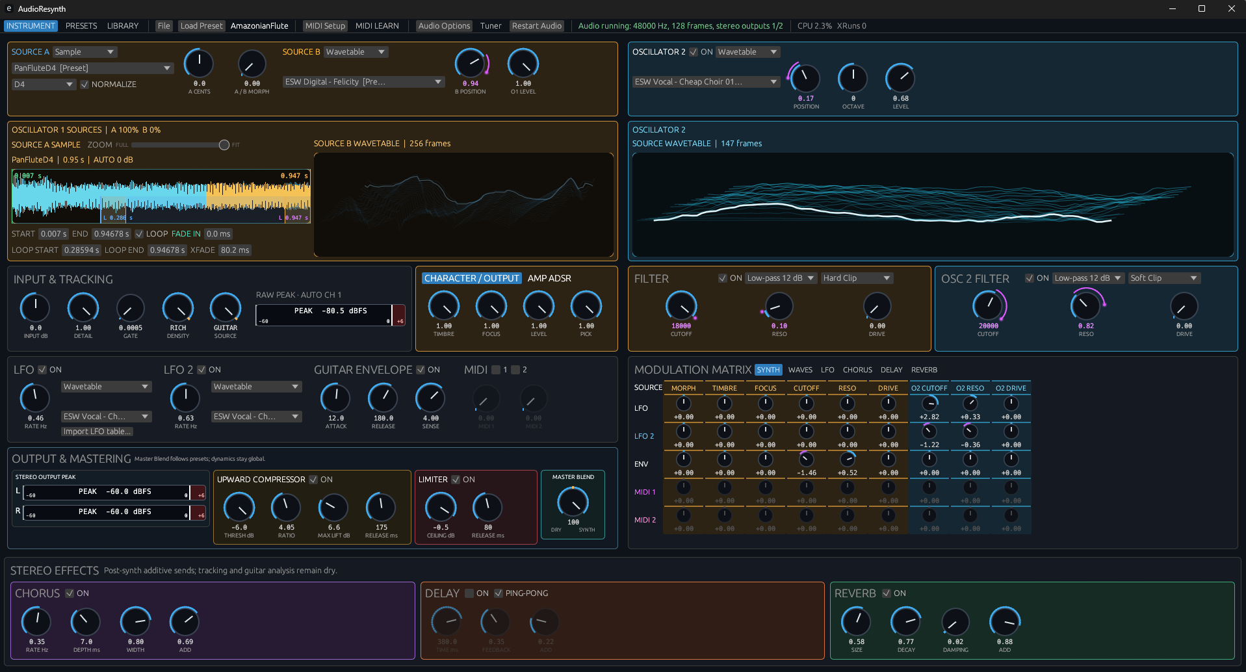Click the Reverb DECAY knob
1246x672 pixels.
coord(906,622)
